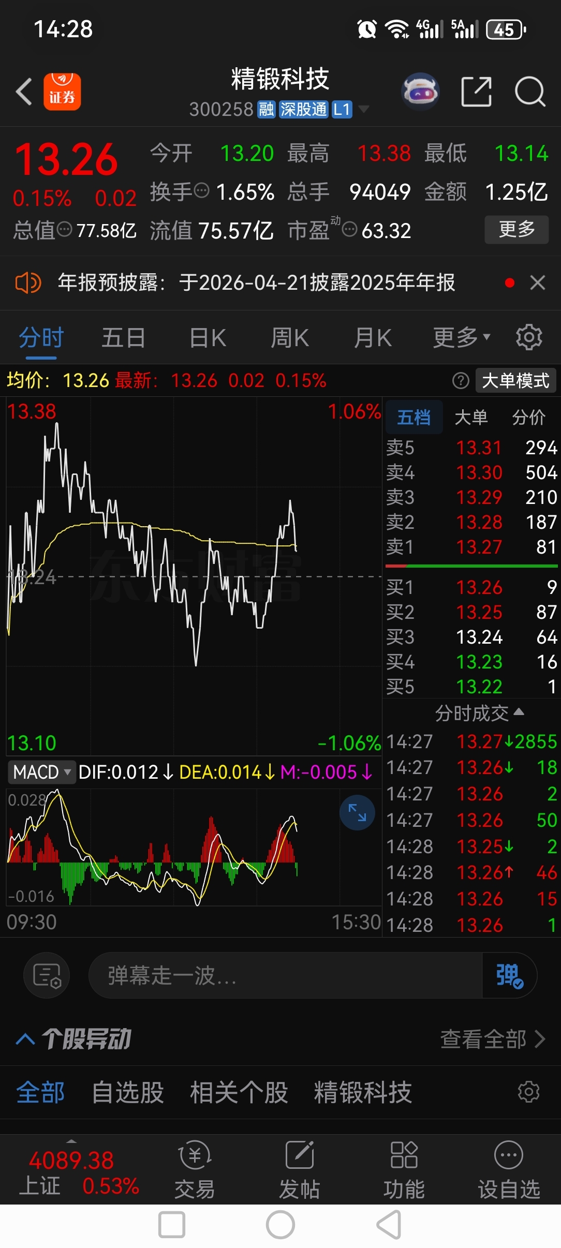
Task: Select the 精锻科技 filter tab
Action: coord(363,1092)
